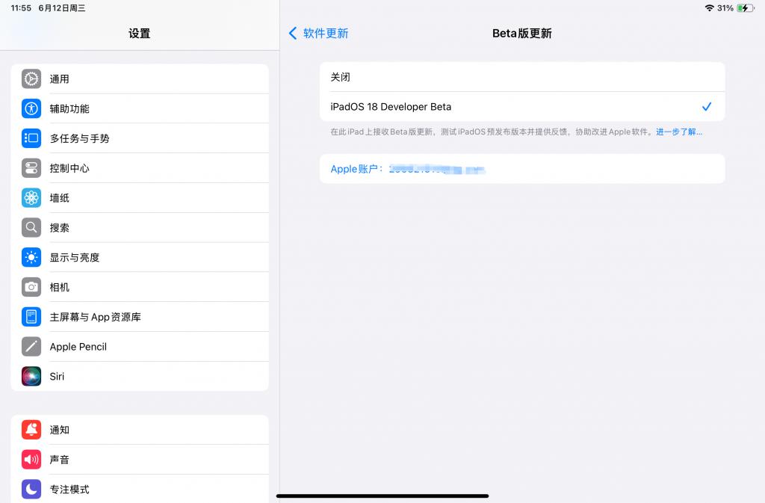Open 多任务与手势 settings row
This screenshot has width=765, height=503.
coord(140,138)
